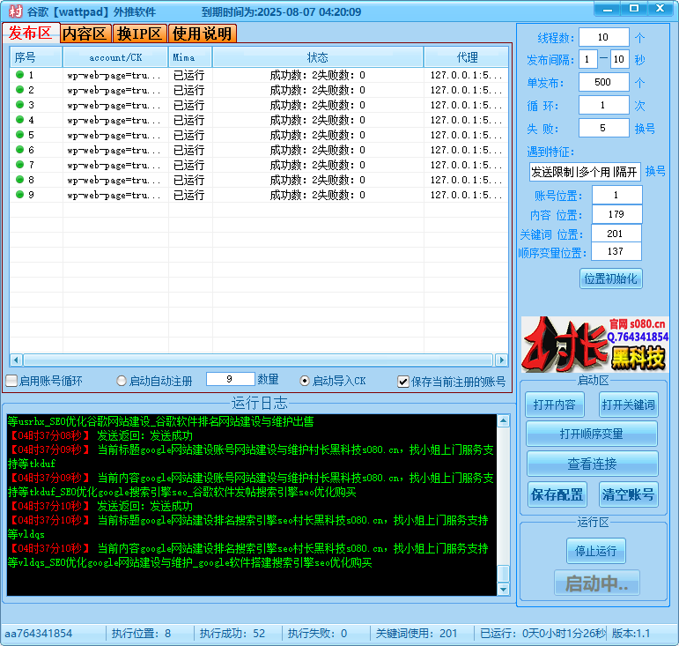Image resolution: width=679 pixels, height=646 pixels.
Task: Click row 5 status 成功数 cell
Action: point(317,135)
